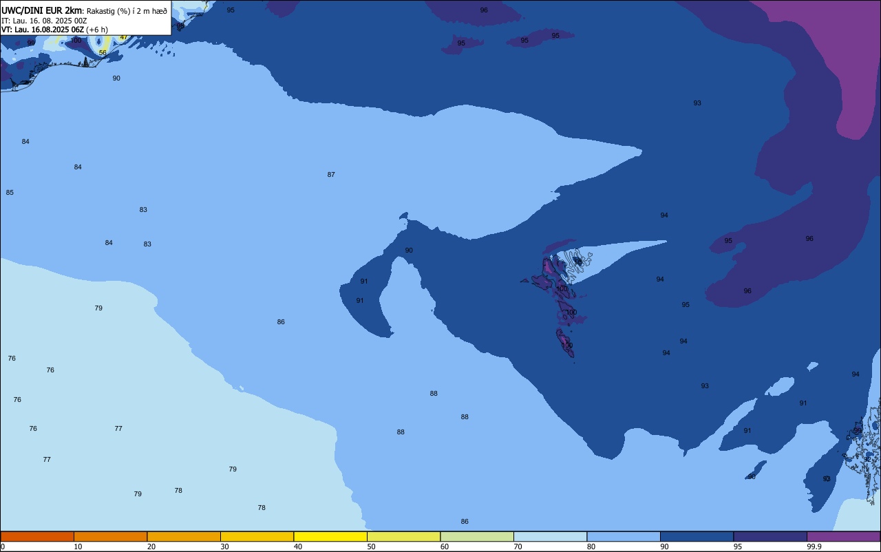
Task: Click the legend tick label '70'
Action: pyautogui.click(x=518, y=546)
